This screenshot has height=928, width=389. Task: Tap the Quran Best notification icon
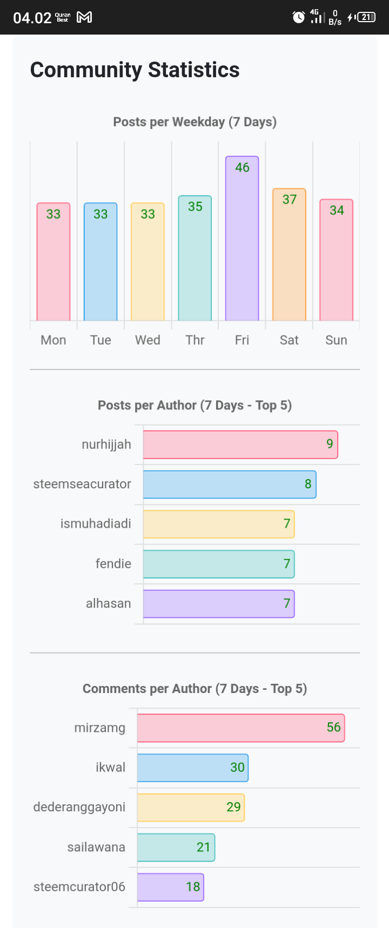click(x=63, y=17)
